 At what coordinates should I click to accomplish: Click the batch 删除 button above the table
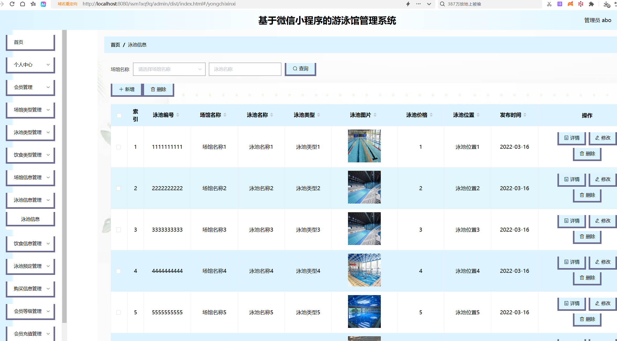click(159, 89)
